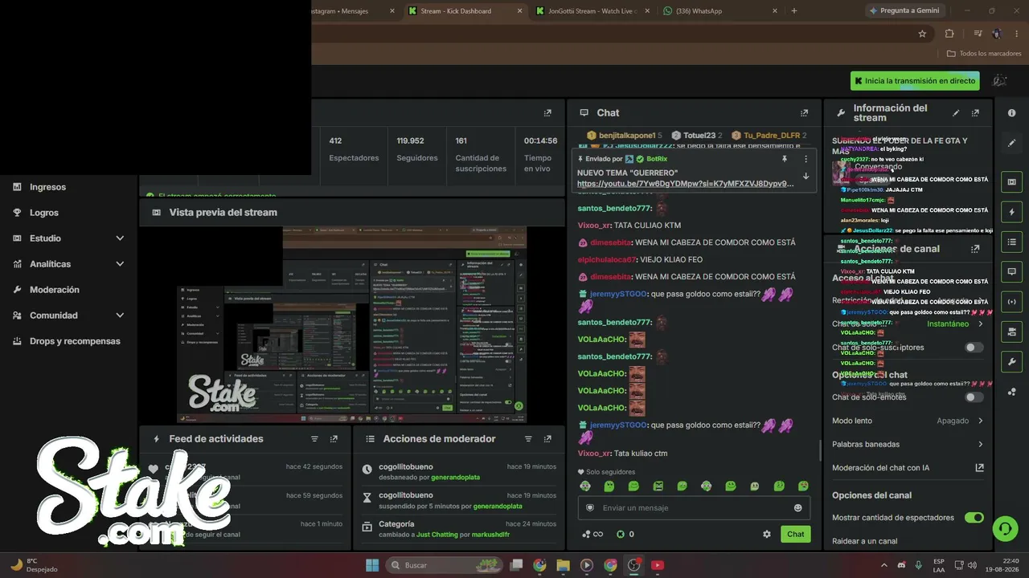Show hidden system tray icons
Screen dimensions: 1029x578
(x=884, y=565)
